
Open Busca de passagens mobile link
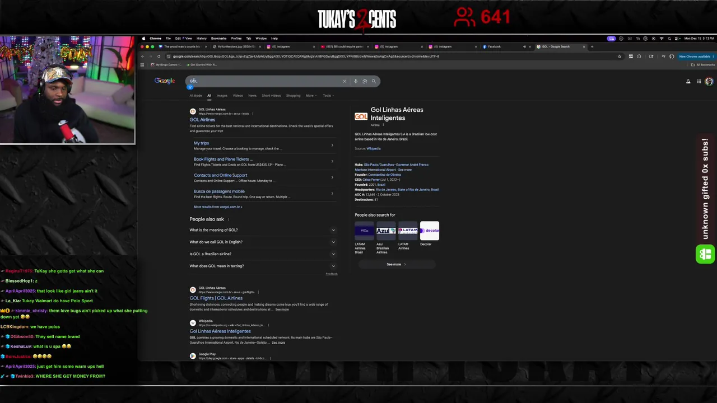tap(219, 191)
